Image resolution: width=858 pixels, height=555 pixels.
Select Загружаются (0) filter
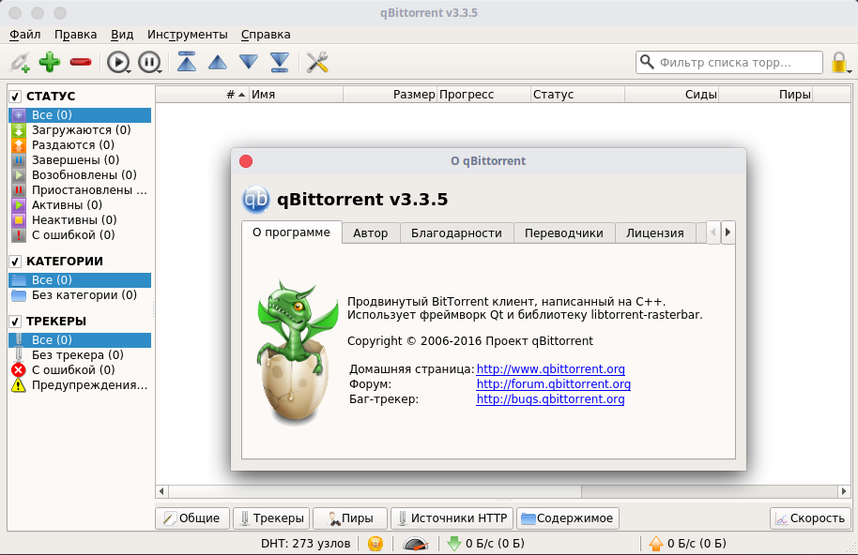[80, 130]
